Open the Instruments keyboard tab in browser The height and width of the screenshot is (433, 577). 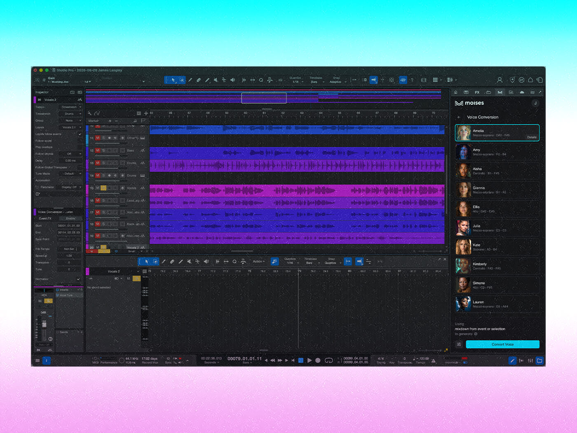[x=466, y=92]
